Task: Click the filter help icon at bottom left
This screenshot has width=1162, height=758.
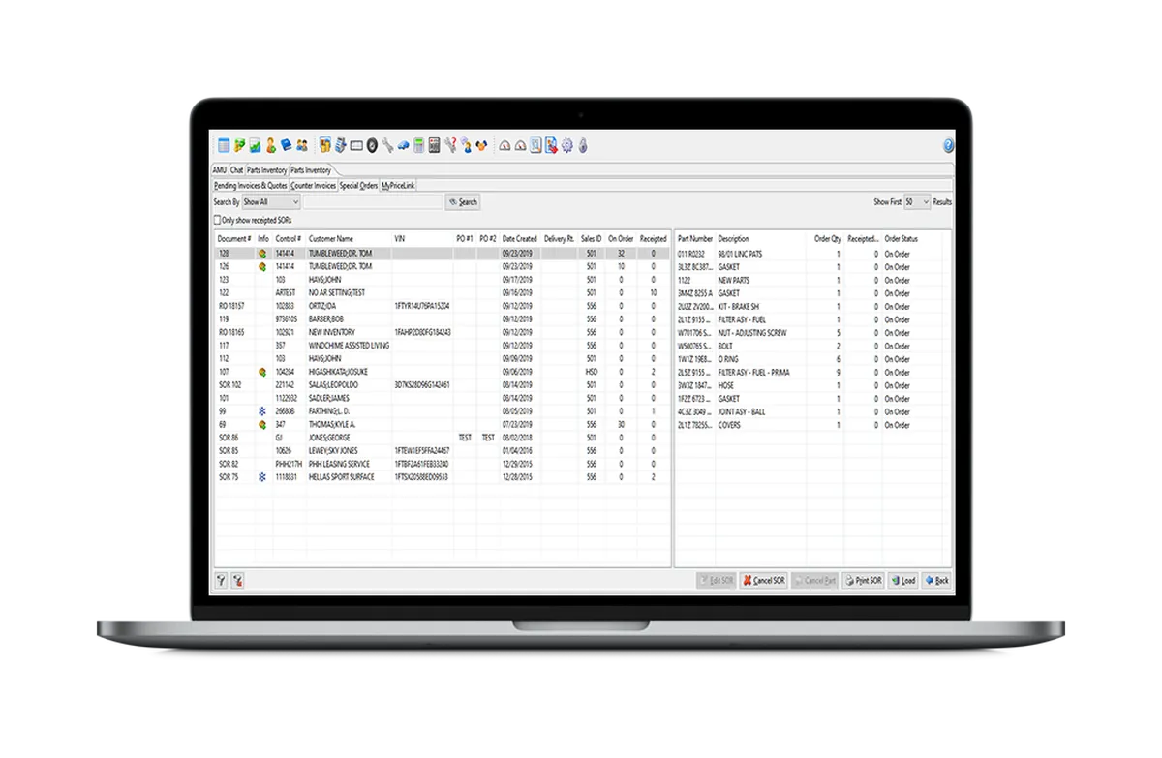Action: (x=222, y=581)
